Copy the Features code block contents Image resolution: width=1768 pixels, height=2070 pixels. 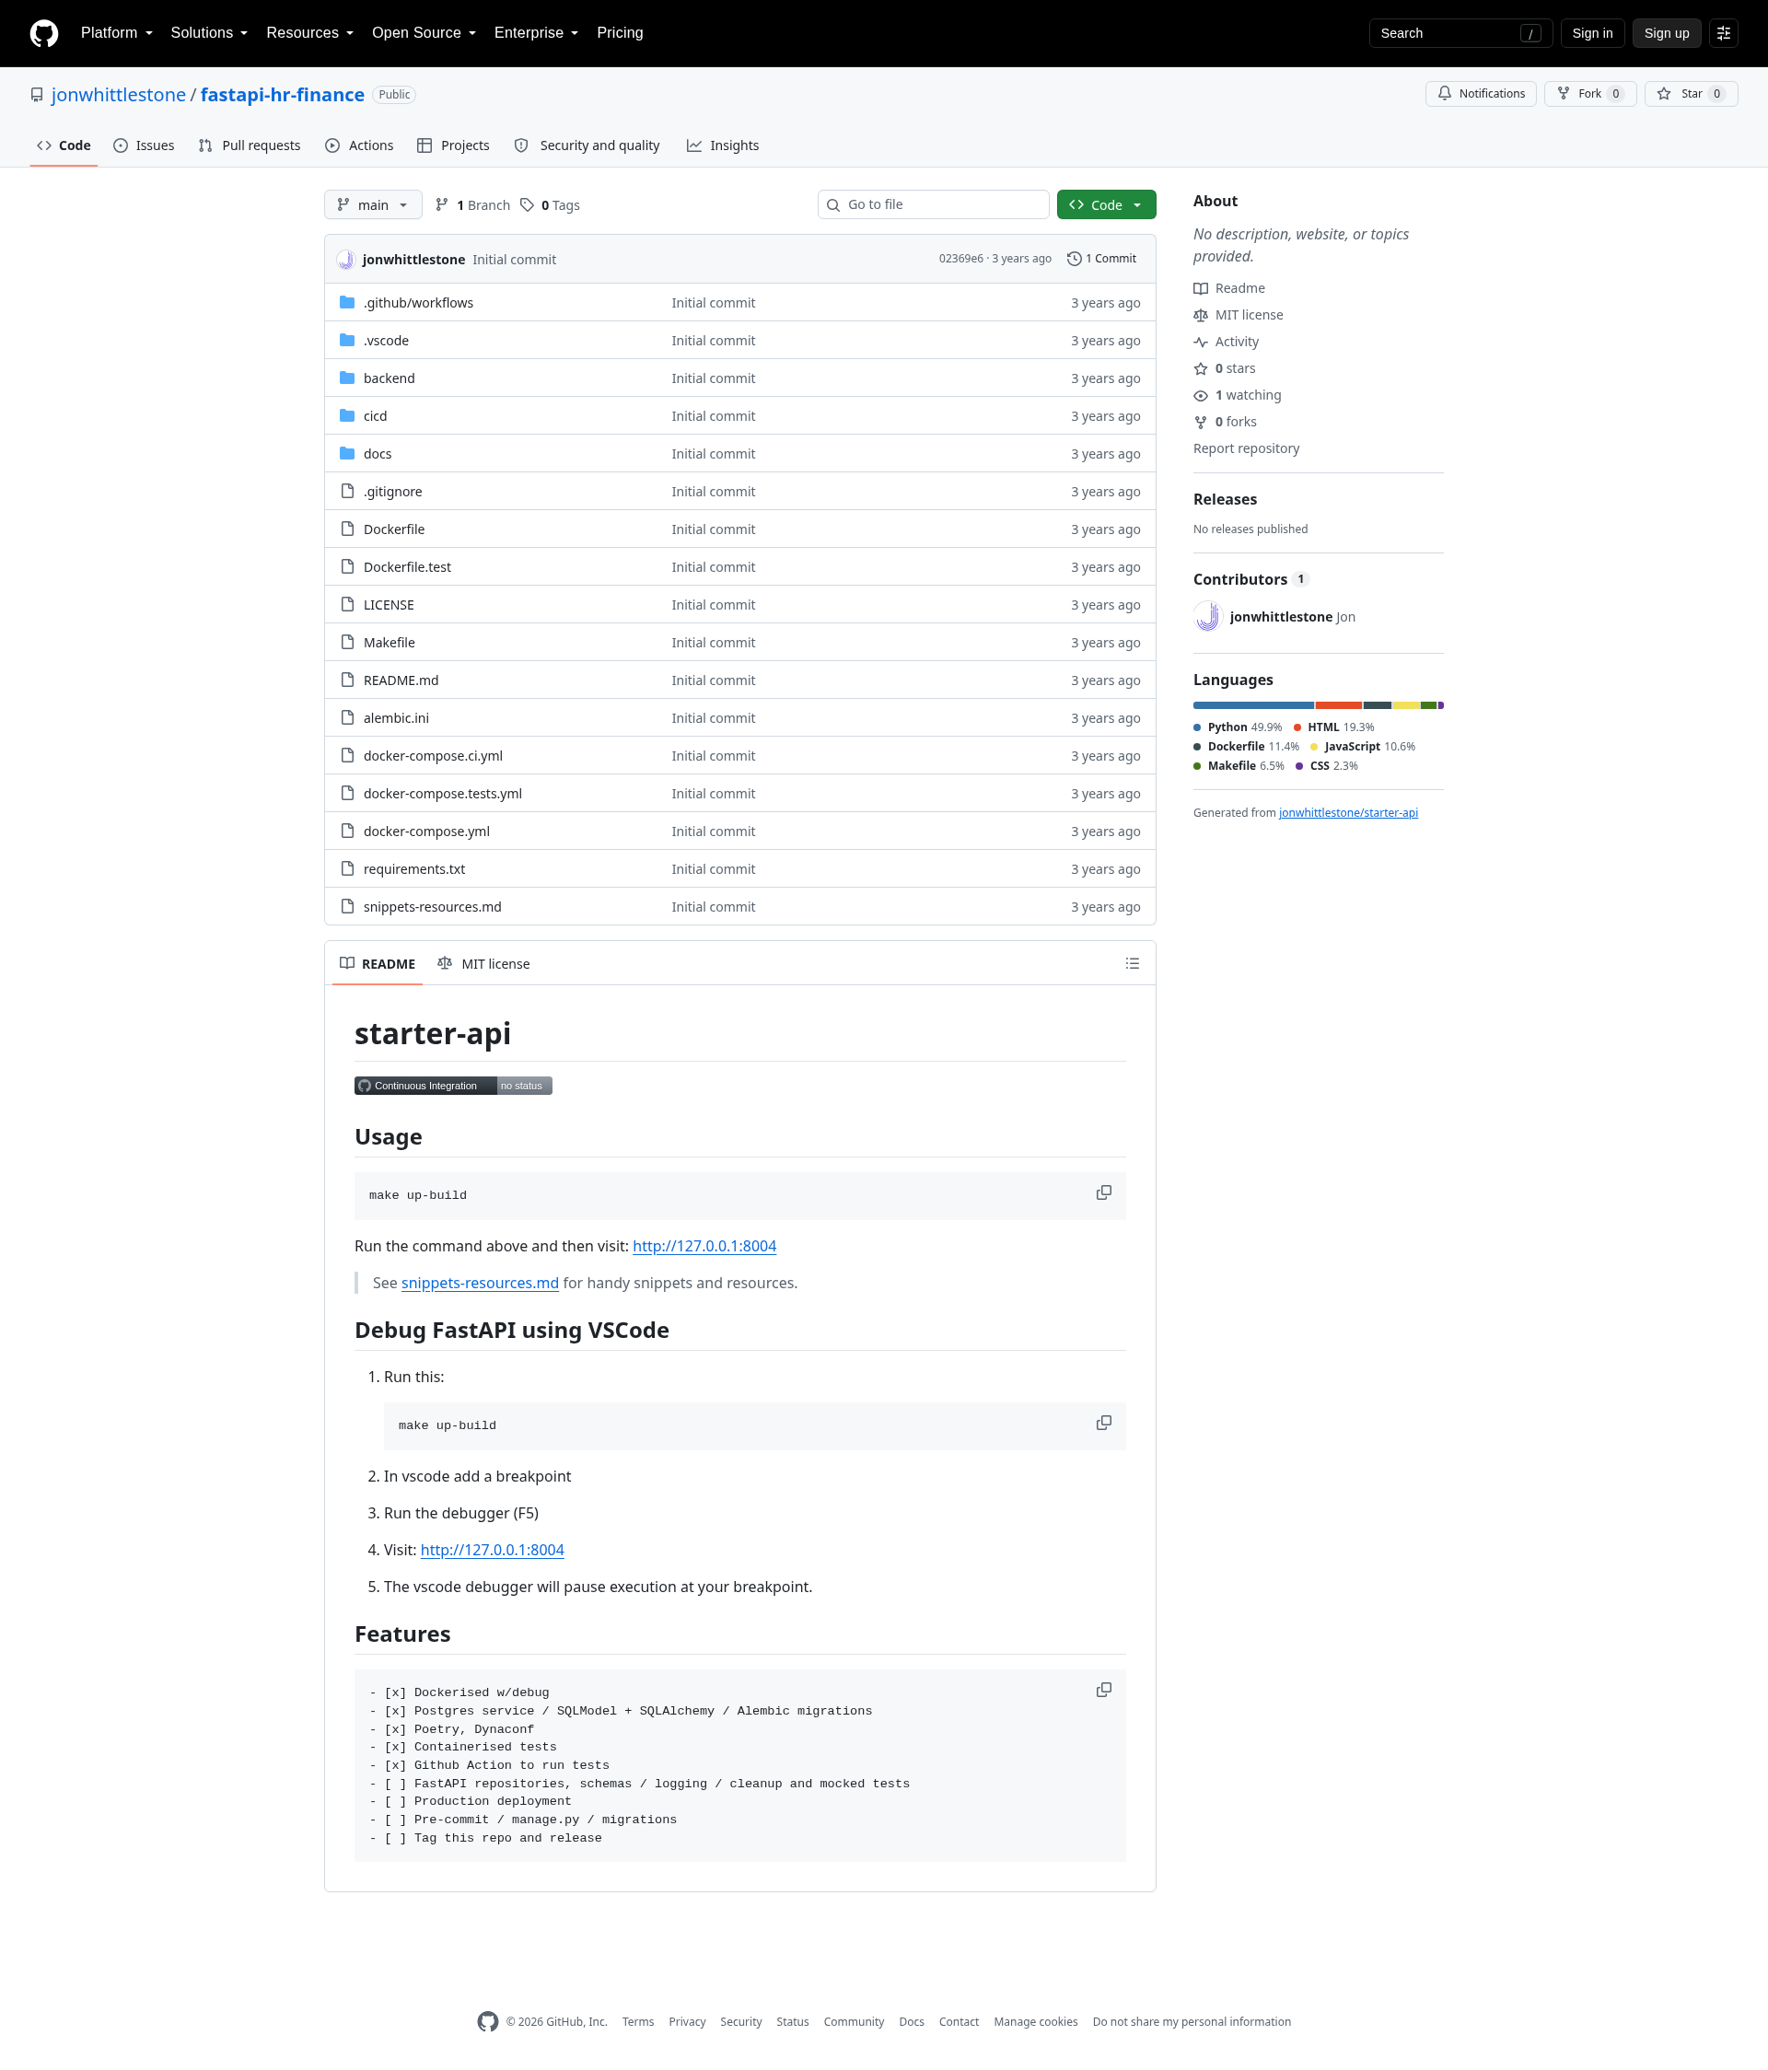(x=1104, y=1690)
